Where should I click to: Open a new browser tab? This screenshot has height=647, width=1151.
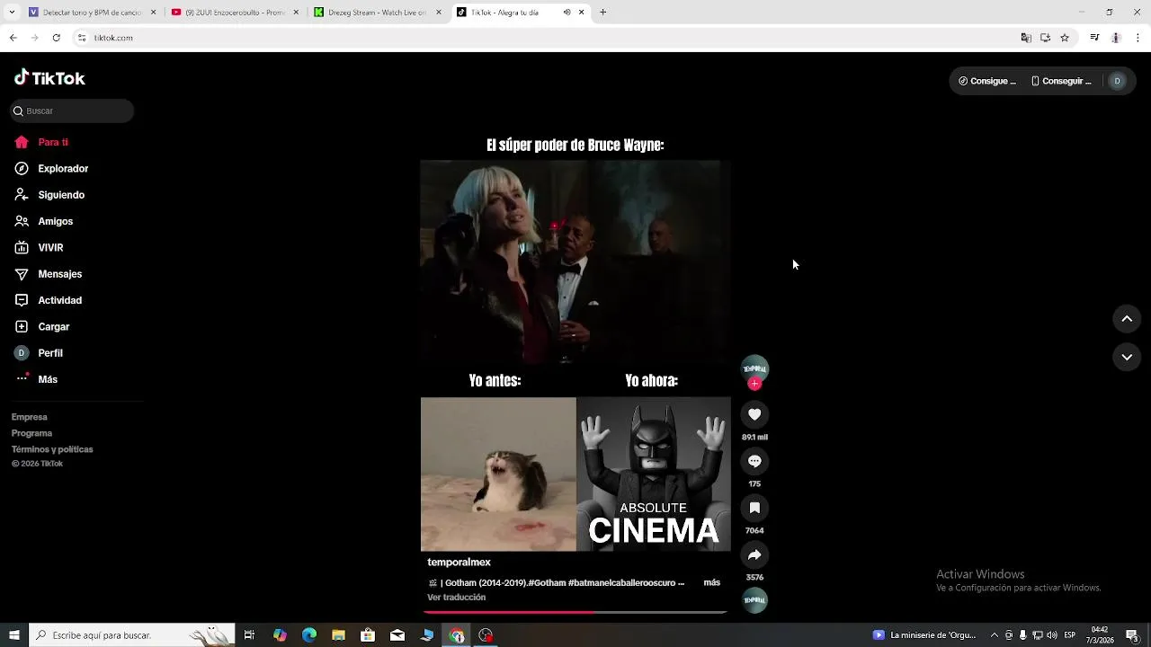(603, 13)
